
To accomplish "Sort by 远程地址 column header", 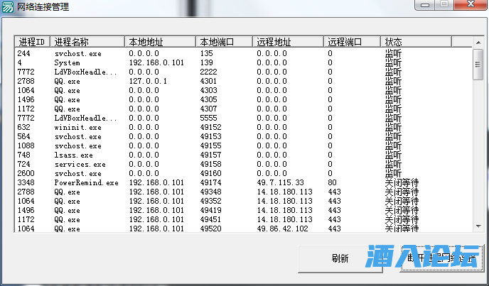I will coord(288,42).
